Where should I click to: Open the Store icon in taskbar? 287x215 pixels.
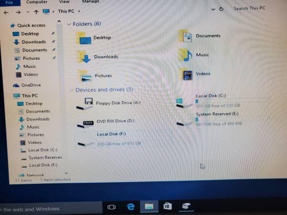coord(167,206)
